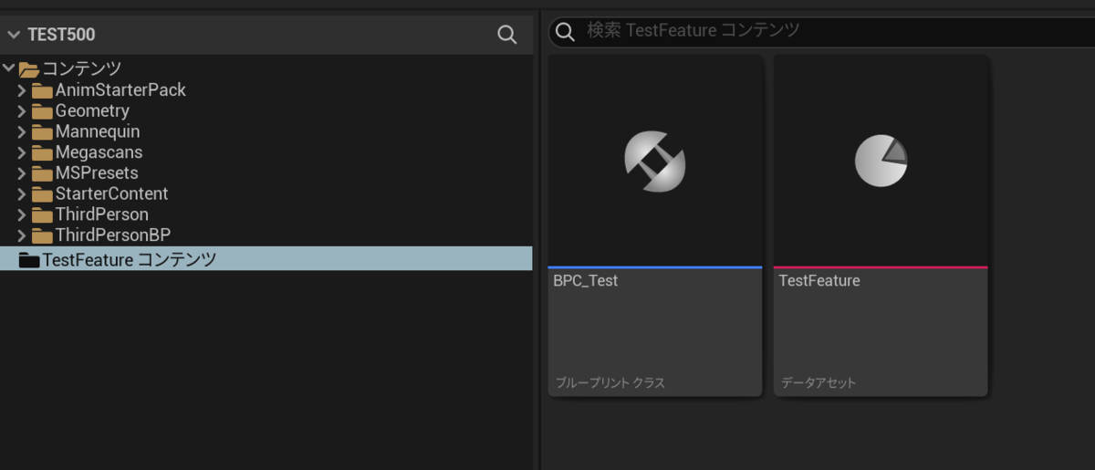Select the ThirdPerson folder icon

(x=42, y=214)
